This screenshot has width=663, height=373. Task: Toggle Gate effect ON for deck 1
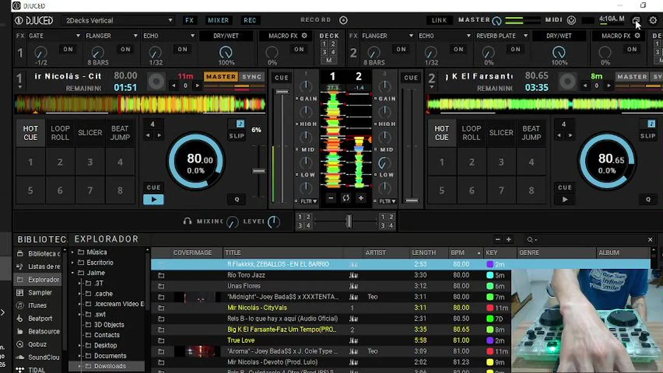(x=68, y=49)
